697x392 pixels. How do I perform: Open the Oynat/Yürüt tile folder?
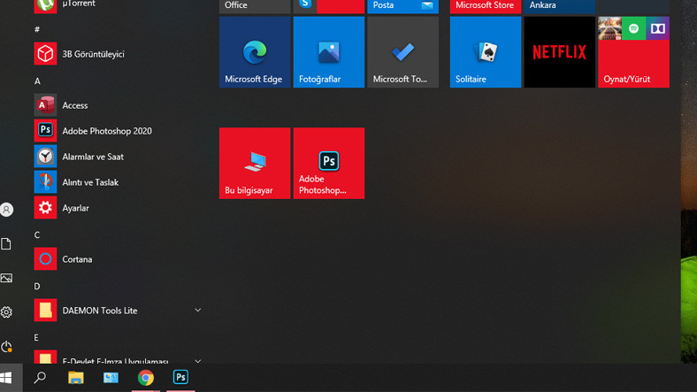633,52
